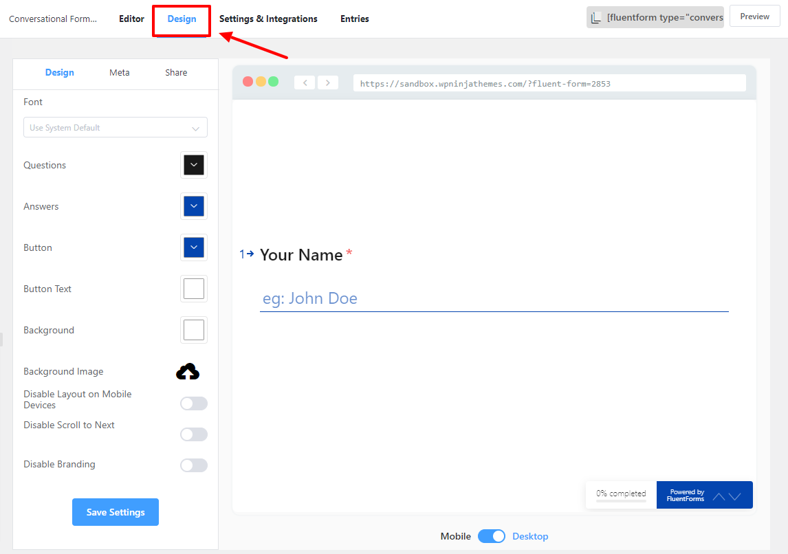Turn on Disable Scroll to Next
This screenshot has width=788, height=554.
pyautogui.click(x=194, y=434)
